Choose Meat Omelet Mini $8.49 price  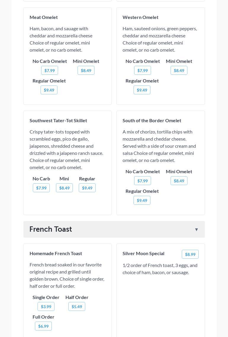(86, 70)
